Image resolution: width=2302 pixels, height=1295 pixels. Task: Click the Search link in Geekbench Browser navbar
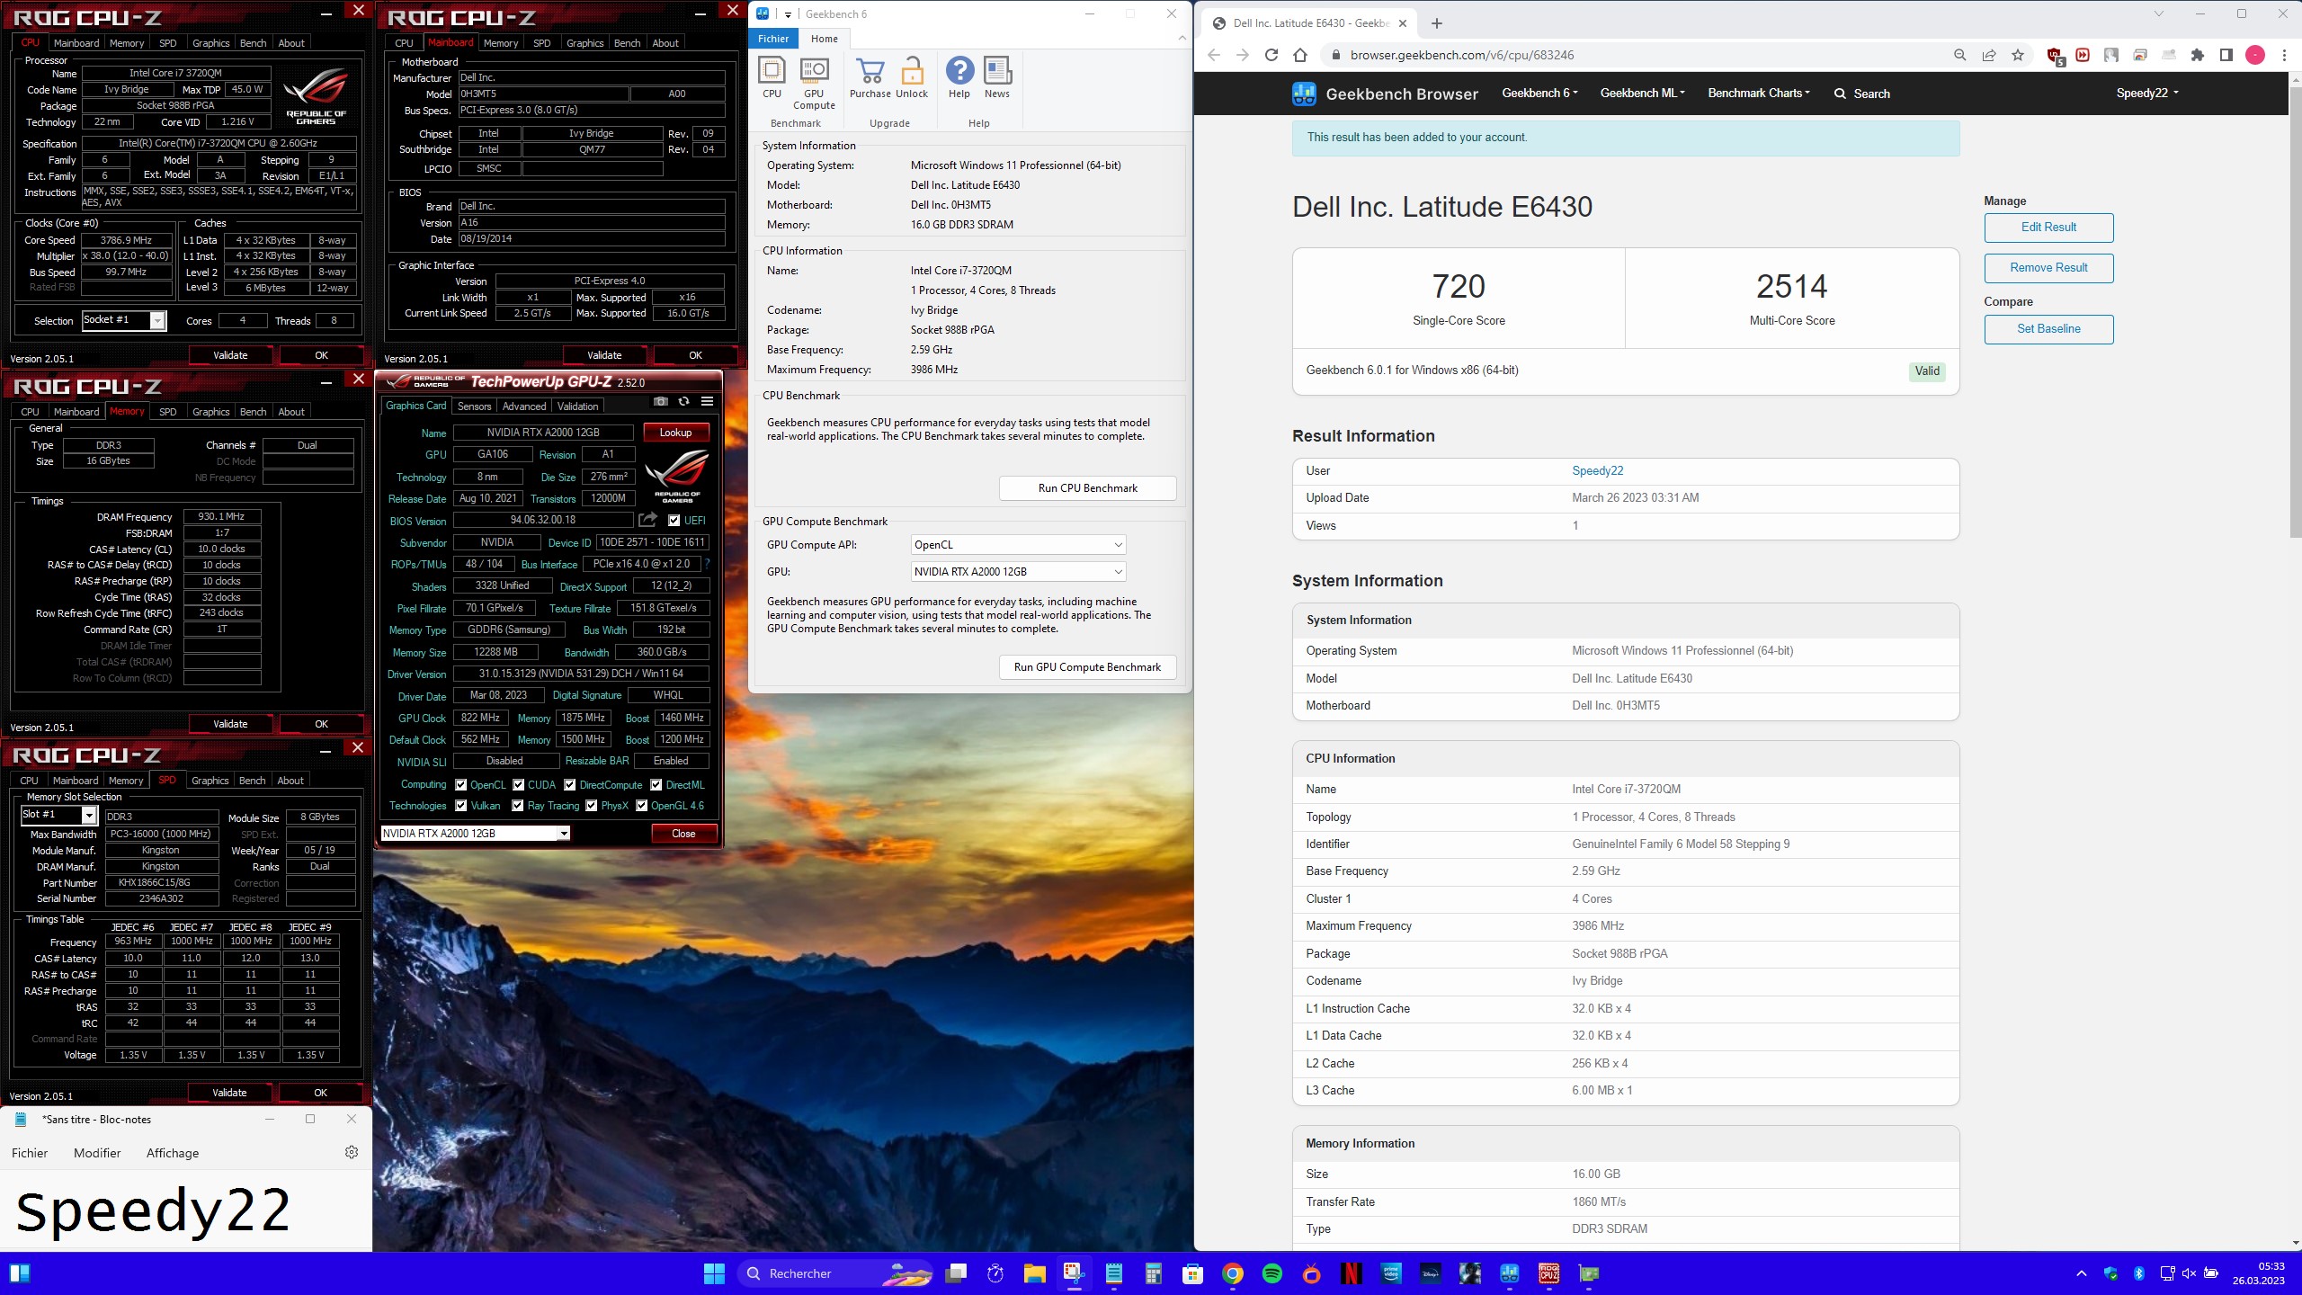pos(1862,94)
